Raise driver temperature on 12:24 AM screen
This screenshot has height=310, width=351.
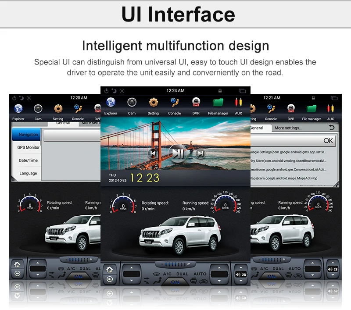[x=132, y=267]
